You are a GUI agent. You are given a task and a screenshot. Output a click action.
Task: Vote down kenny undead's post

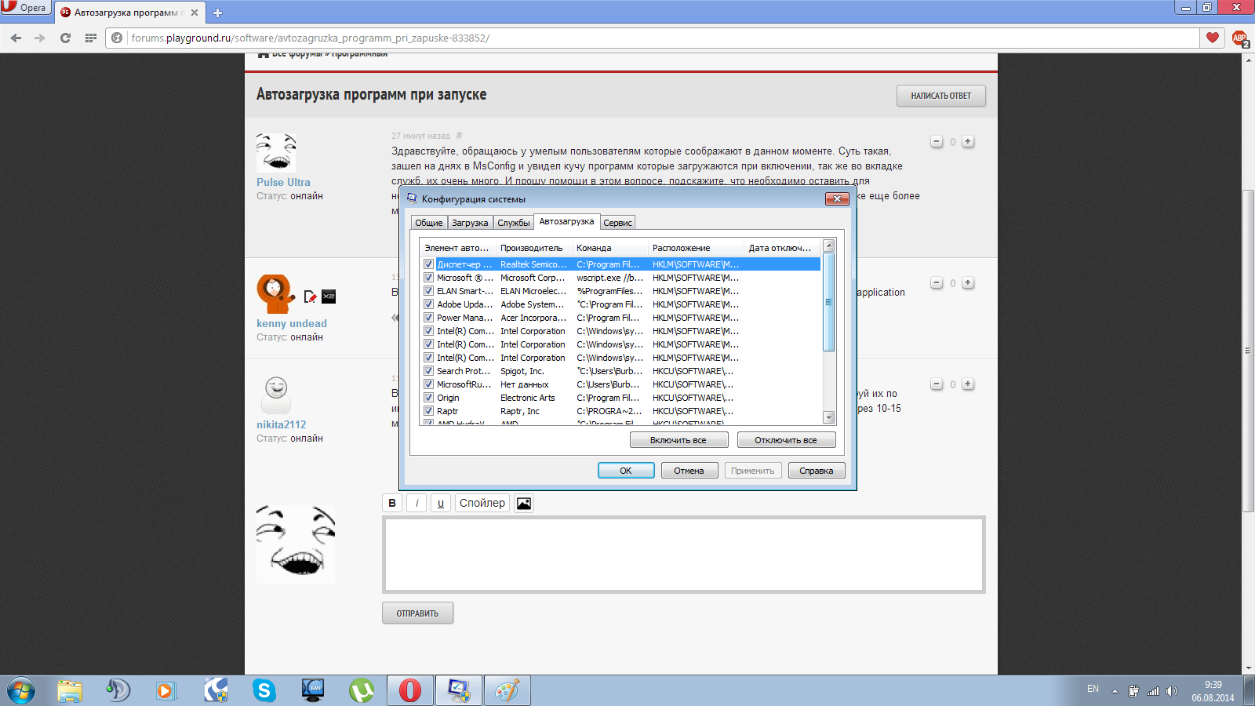tap(937, 283)
